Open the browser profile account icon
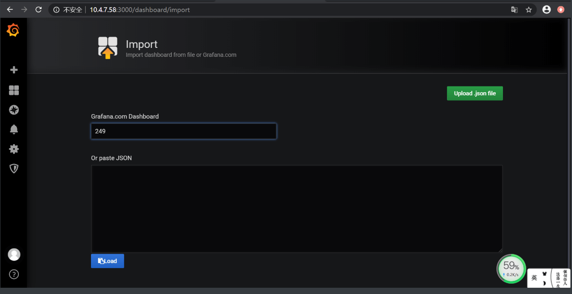Screen dimensions: 572x294 point(546,9)
